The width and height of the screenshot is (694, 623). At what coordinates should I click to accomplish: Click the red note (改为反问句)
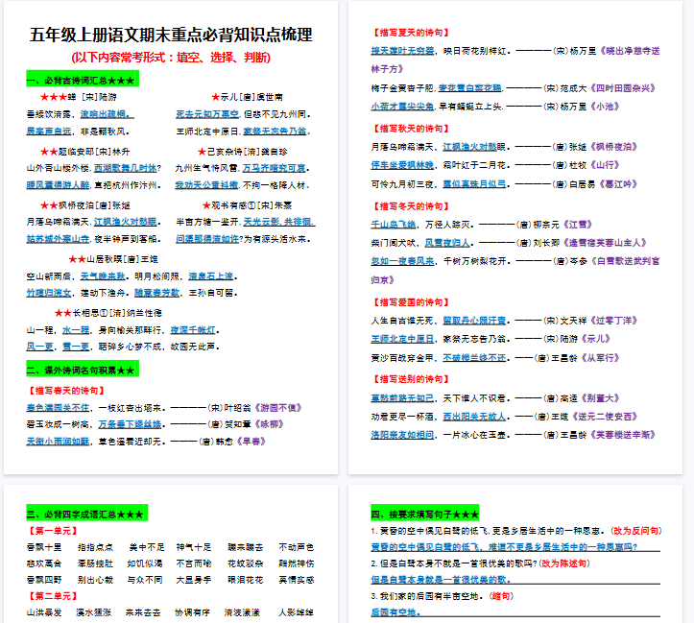pyautogui.click(x=636, y=530)
